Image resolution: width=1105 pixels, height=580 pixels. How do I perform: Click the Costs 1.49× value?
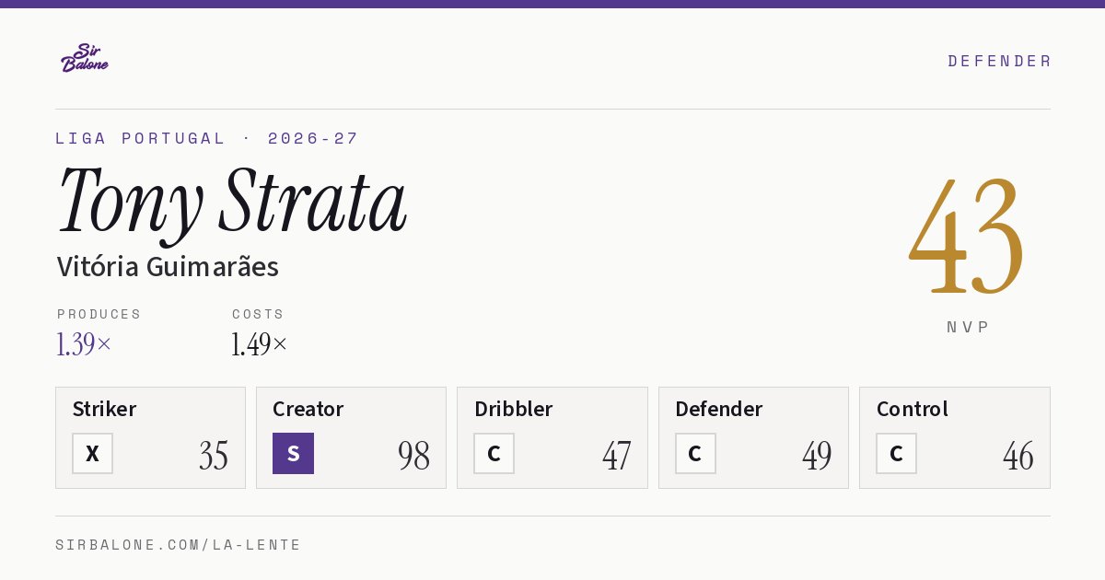click(260, 344)
